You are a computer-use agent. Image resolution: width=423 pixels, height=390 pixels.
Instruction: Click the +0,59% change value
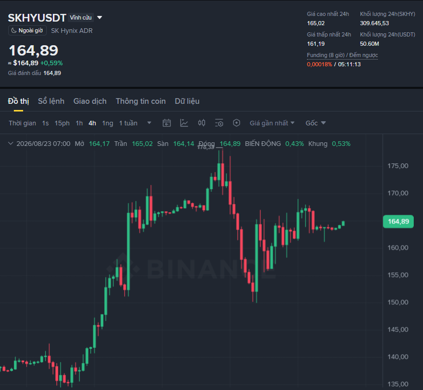click(x=51, y=63)
